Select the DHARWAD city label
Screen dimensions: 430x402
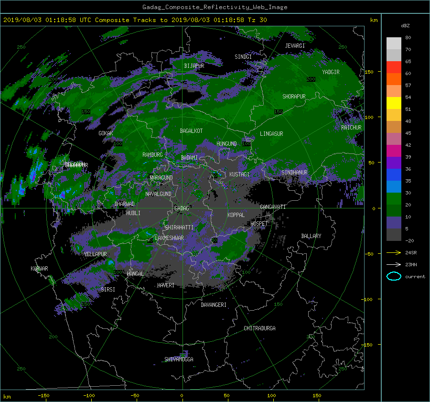(x=124, y=204)
